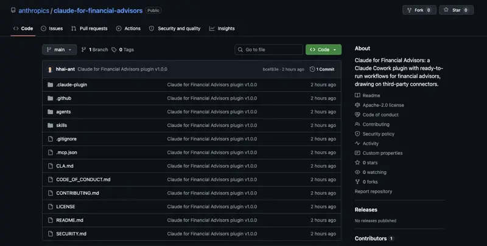Open the Actions tab

[x=128, y=29]
